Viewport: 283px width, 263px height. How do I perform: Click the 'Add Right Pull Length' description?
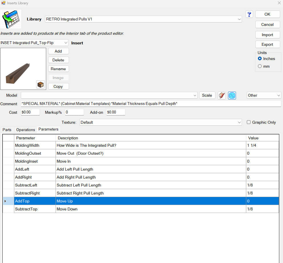tap(151, 177)
